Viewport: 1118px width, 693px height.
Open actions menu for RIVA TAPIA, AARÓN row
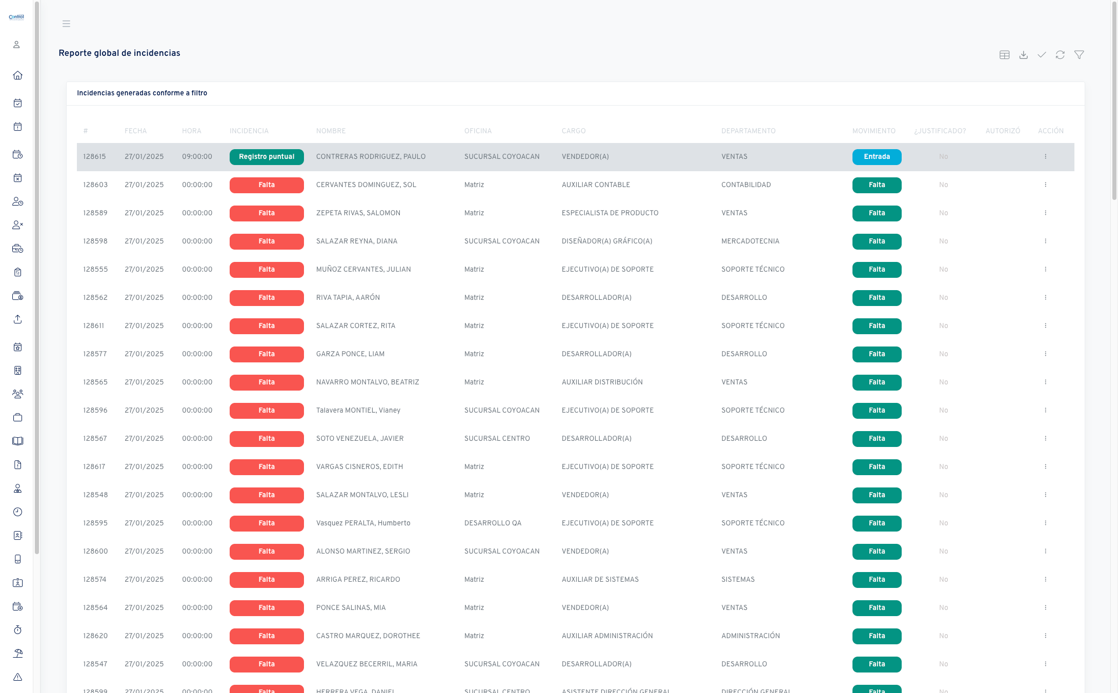pyautogui.click(x=1046, y=298)
